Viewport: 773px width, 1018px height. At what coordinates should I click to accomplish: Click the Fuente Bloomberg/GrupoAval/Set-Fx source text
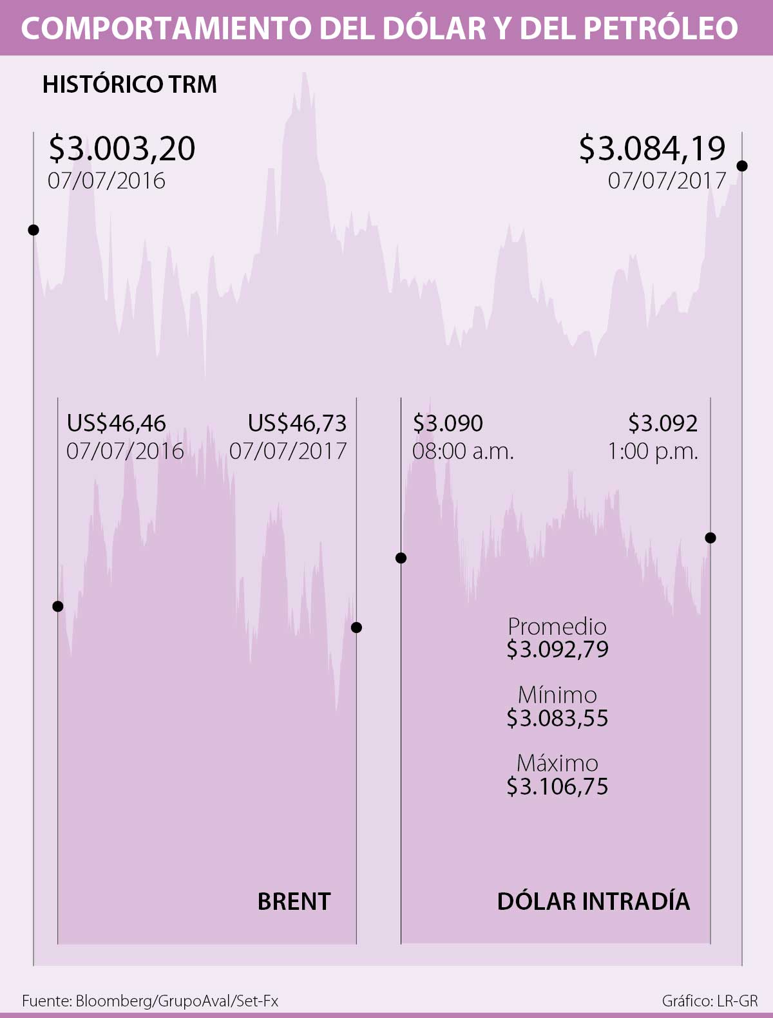pyautogui.click(x=150, y=1001)
